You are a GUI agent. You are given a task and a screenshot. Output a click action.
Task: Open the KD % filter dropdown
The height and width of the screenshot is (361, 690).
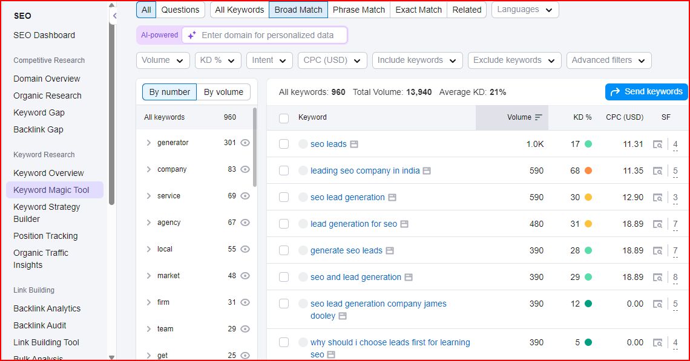point(218,60)
